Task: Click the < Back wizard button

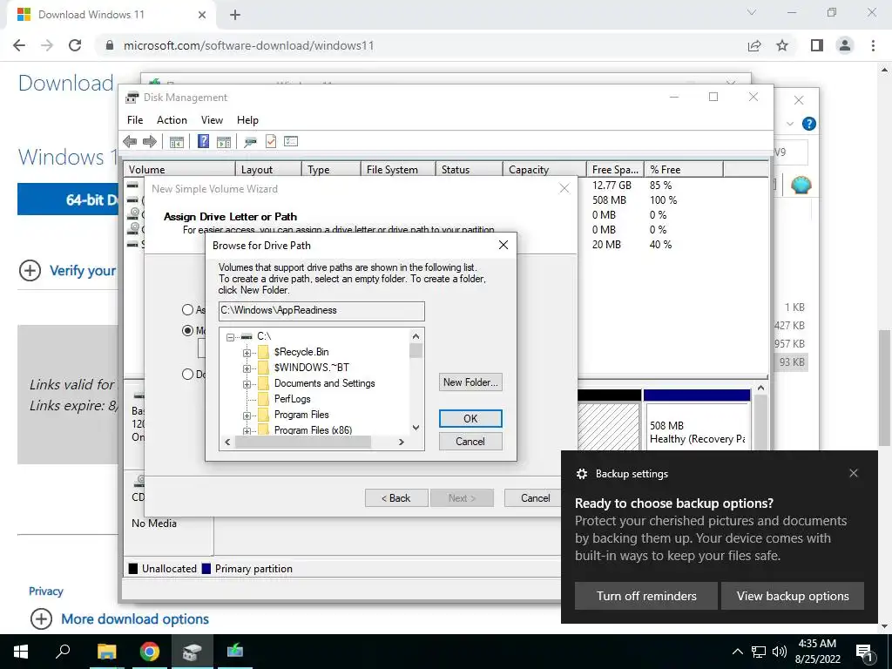Action: (x=395, y=497)
